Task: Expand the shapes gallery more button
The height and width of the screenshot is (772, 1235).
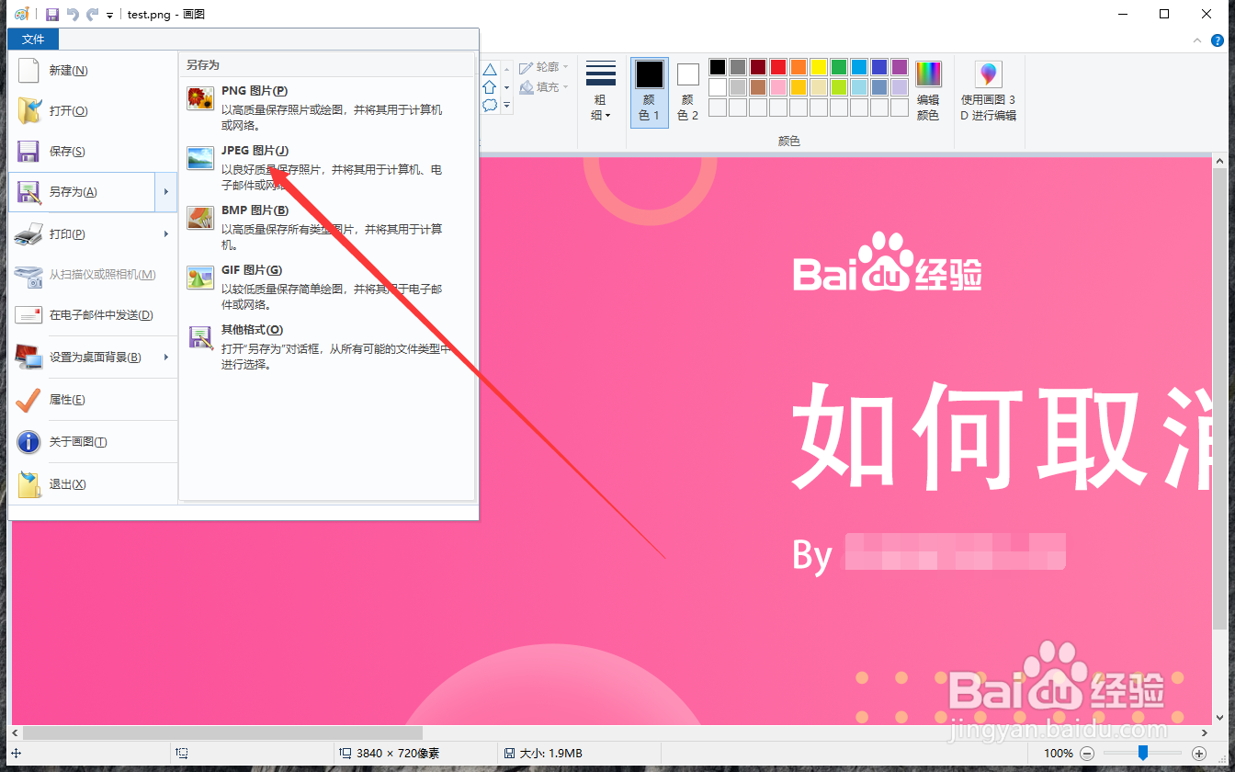Action: 506,105
